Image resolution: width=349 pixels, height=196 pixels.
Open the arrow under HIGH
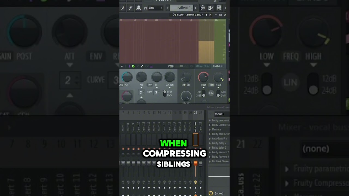(x=218, y=88)
